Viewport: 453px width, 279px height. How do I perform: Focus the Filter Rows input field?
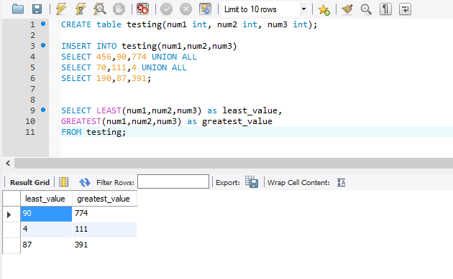(x=173, y=181)
